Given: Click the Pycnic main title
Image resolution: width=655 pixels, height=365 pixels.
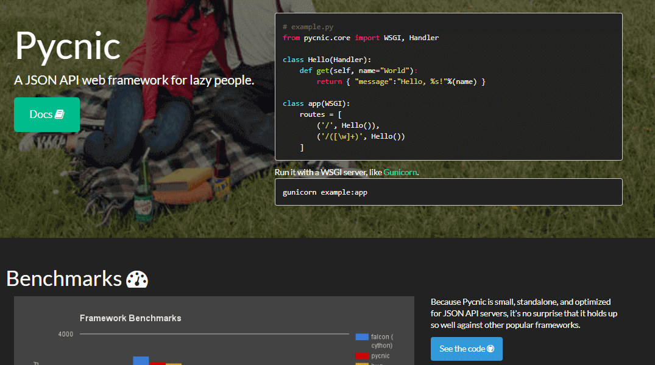Looking at the screenshot, I should pyautogui.click(x=68, y=46).
